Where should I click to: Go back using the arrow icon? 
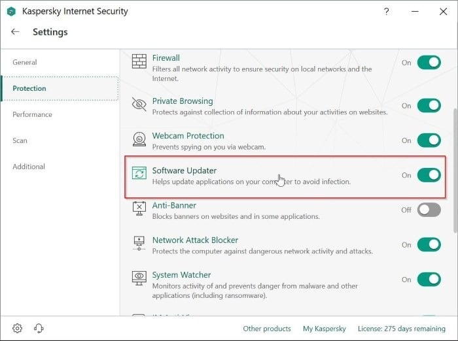click(x=15, y=32)
